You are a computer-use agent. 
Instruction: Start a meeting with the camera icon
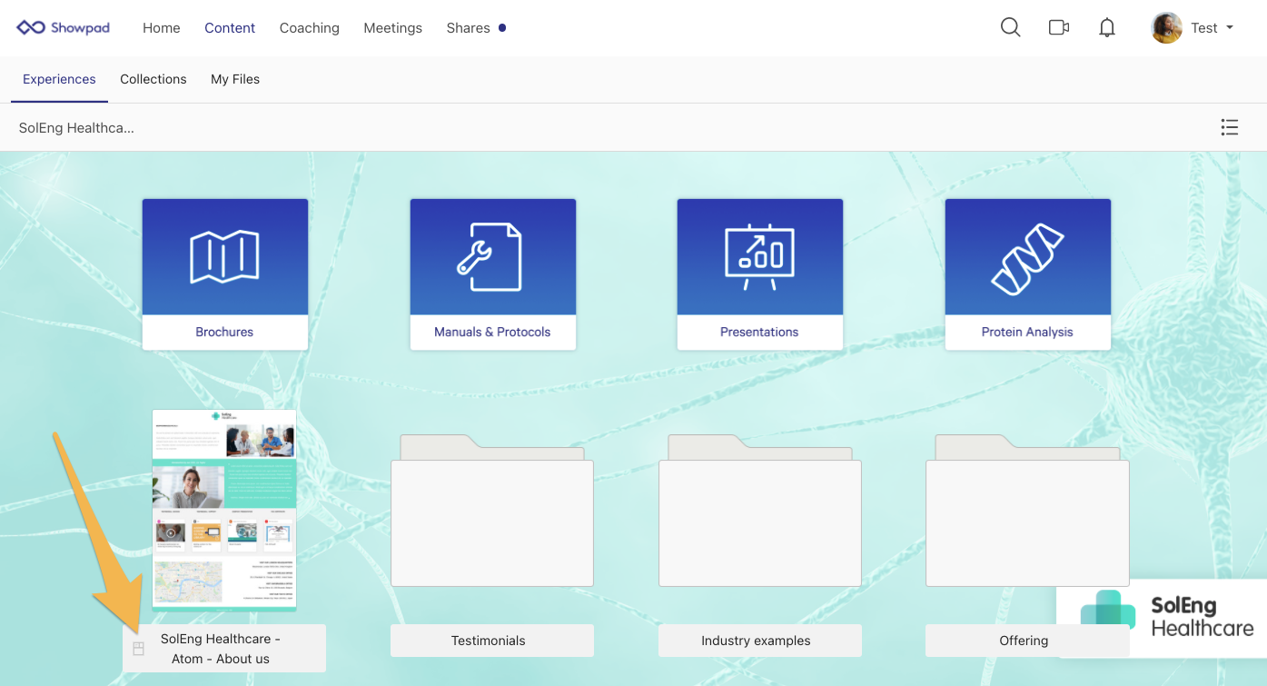[x=1058, y=27]
